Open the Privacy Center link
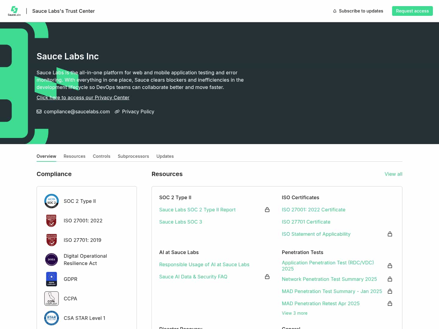 83,97
